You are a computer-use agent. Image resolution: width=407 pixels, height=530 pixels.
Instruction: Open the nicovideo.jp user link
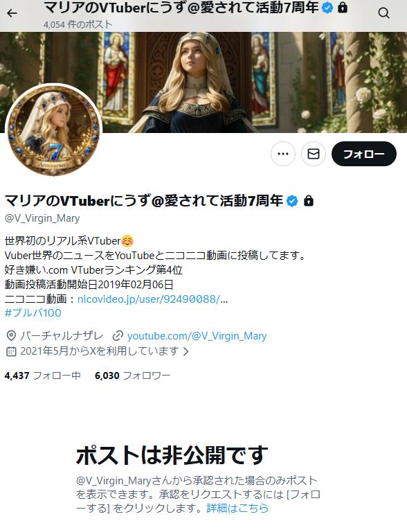point(152,299)
